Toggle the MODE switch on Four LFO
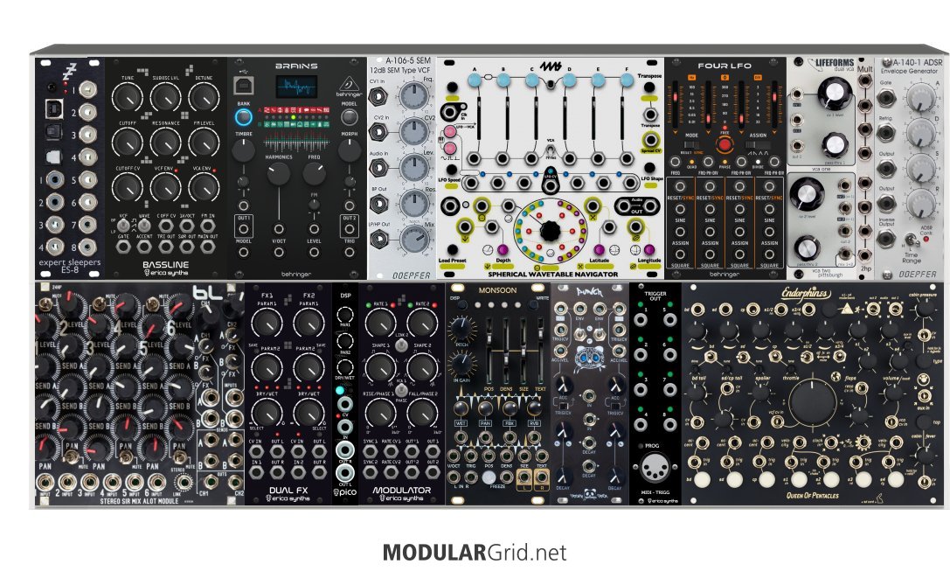This screenshot has height=571, width=950. [x=691, y=145]
